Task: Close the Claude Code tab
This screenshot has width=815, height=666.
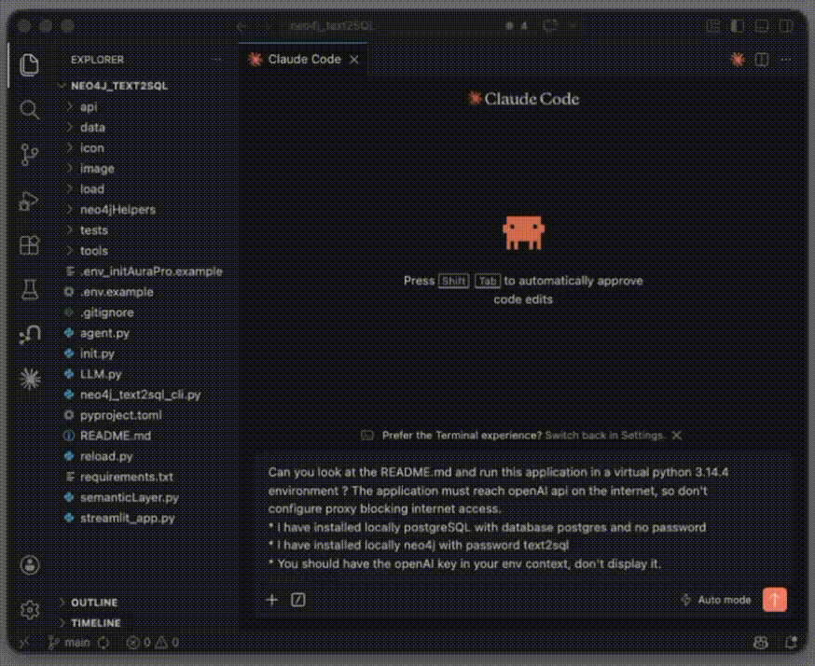Action: [x=354, y=60]
